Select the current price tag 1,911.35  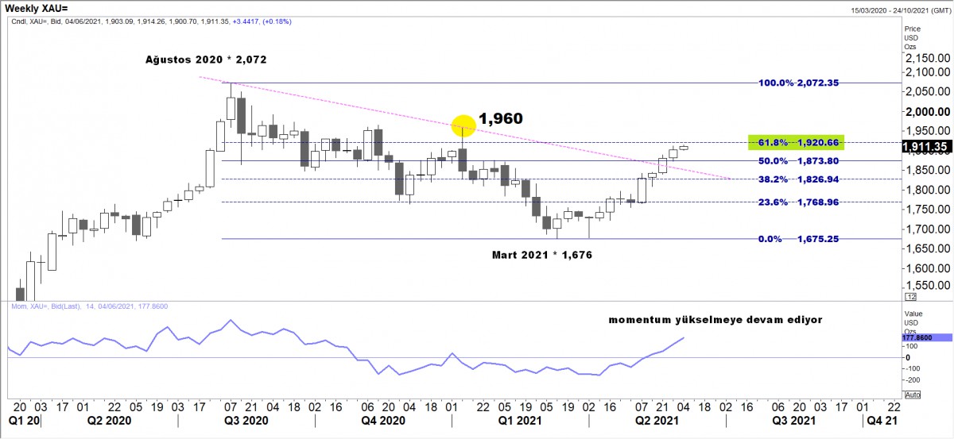pyautogui.click(x=927, y=147)
